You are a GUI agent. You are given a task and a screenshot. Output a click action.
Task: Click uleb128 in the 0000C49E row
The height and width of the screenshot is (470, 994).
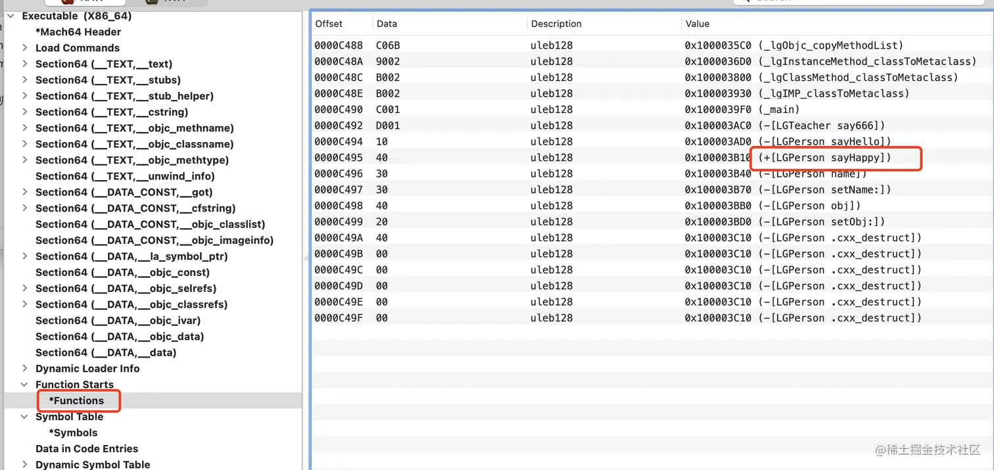552,302
